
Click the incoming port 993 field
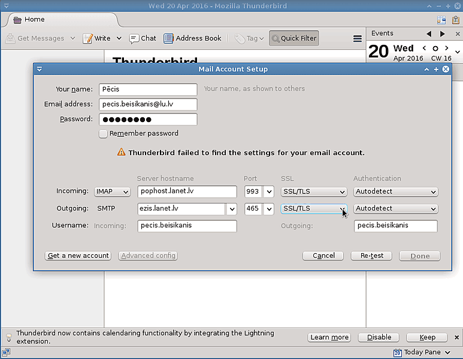[253, 191]
